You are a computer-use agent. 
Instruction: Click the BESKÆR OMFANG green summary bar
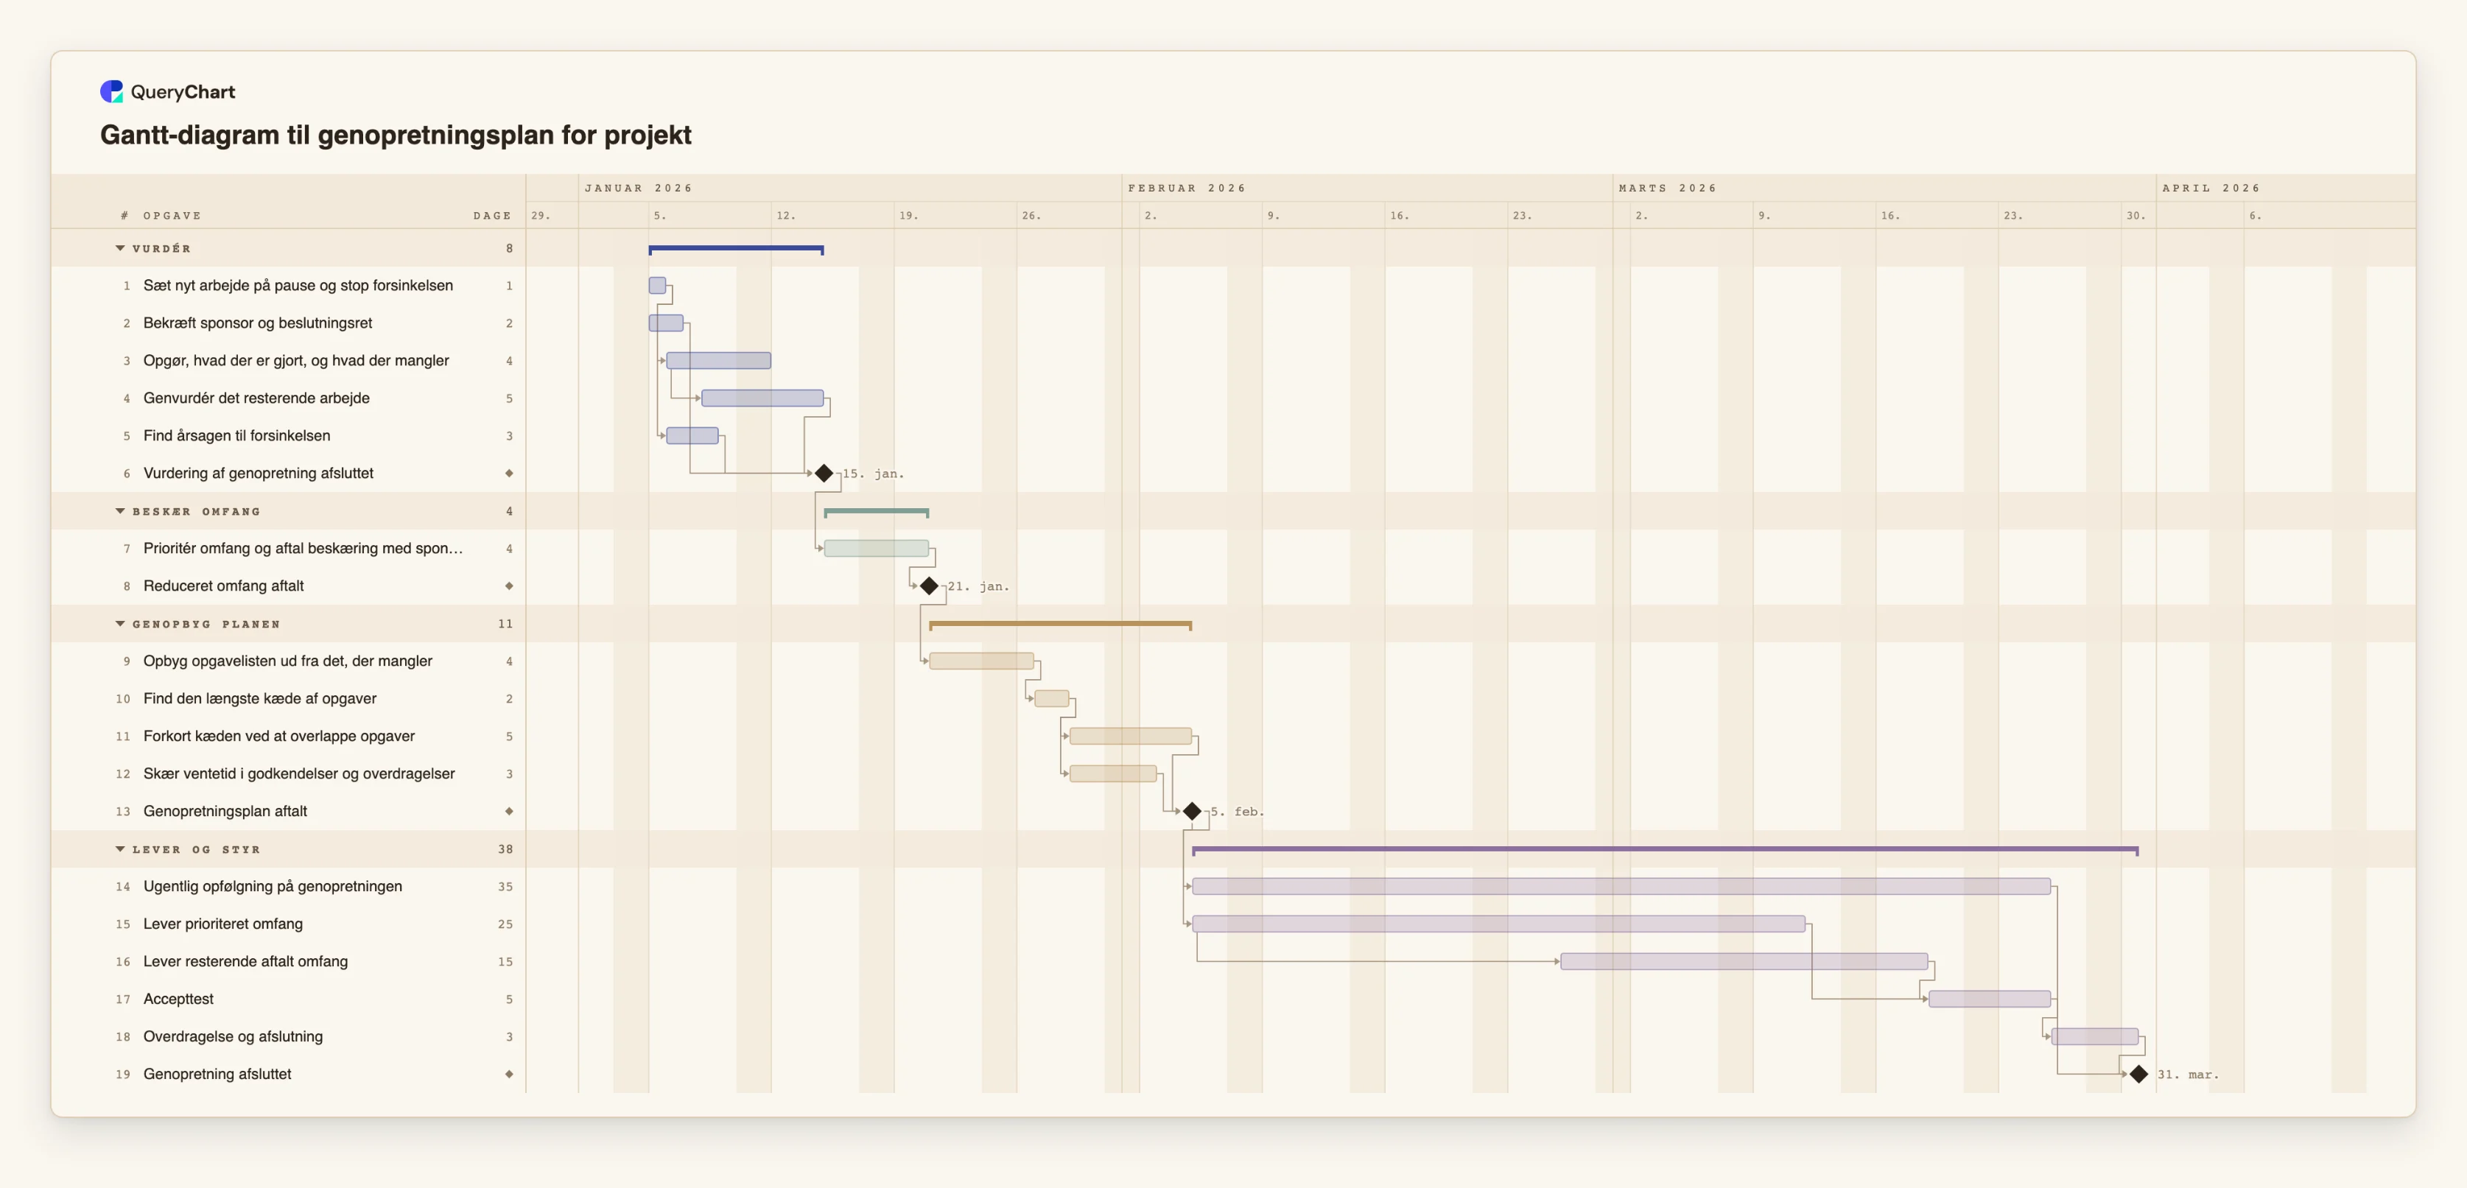877,512
